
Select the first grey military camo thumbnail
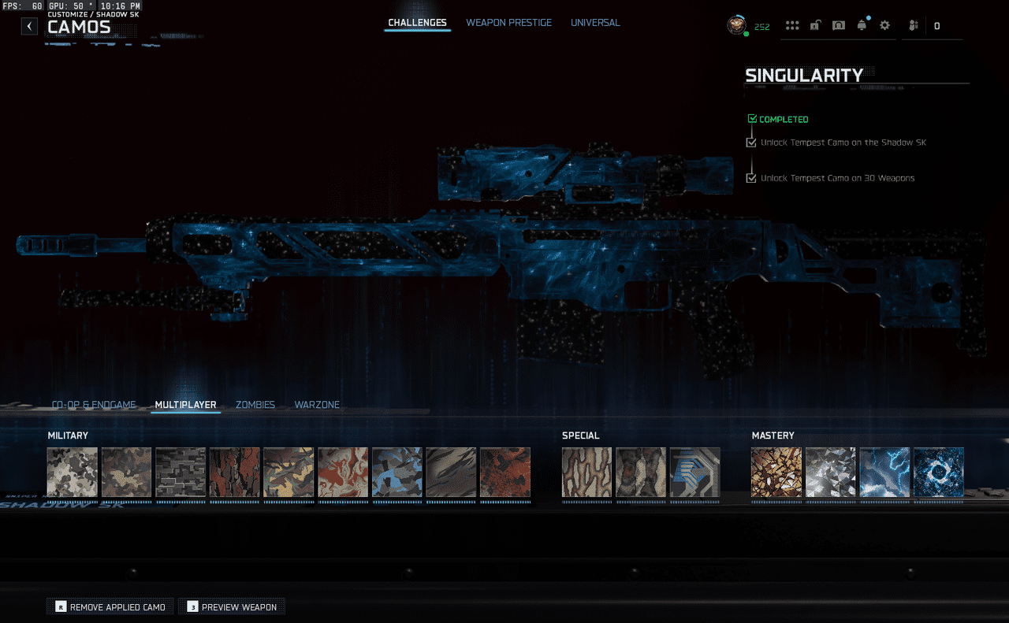pos(73,473)
